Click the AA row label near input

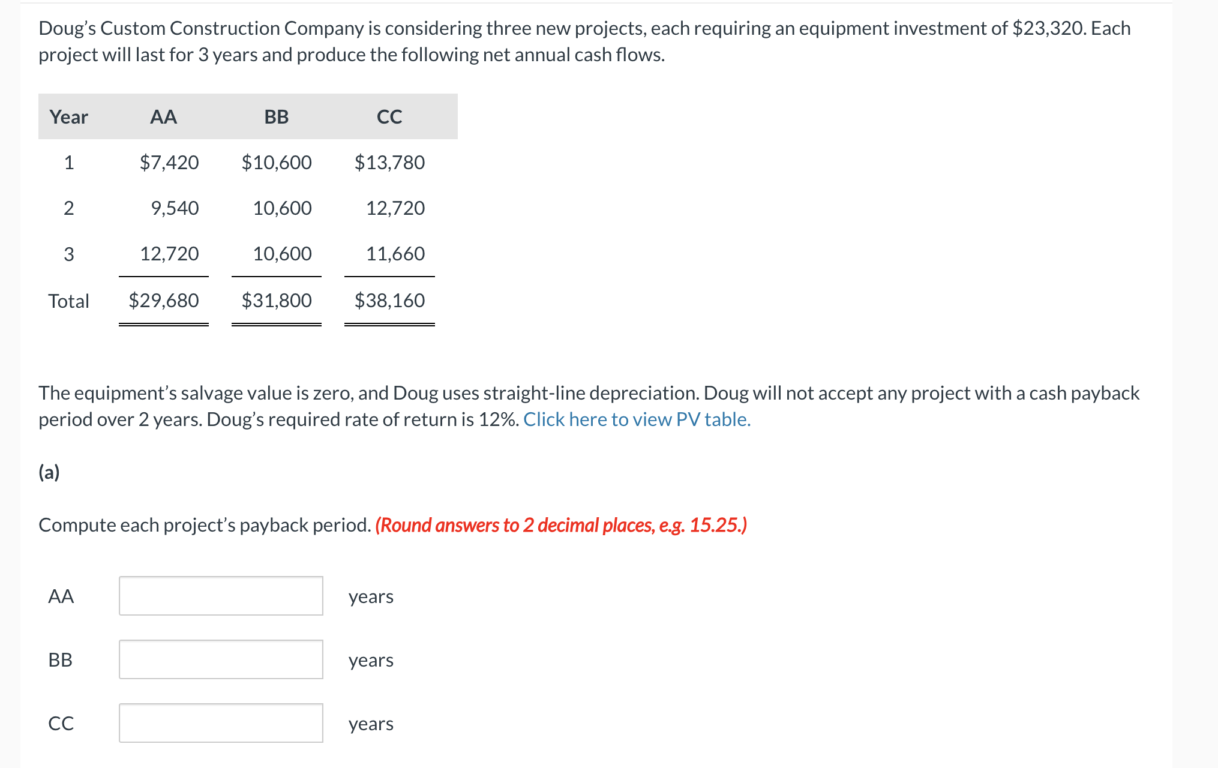click(61, 596)
